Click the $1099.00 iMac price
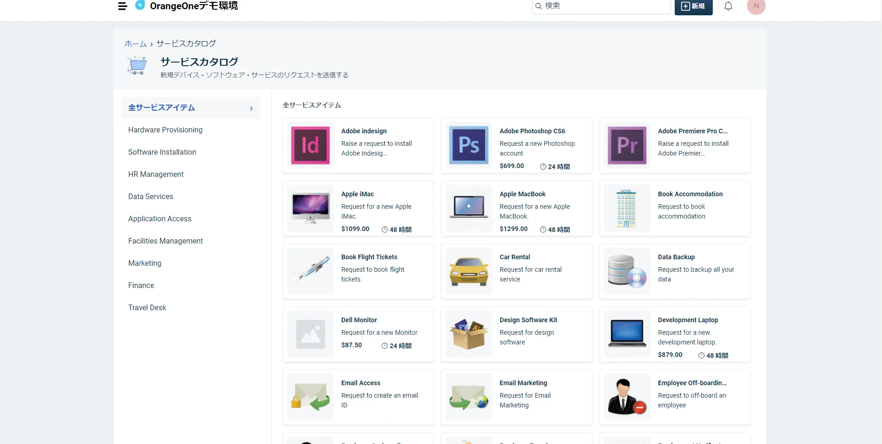Viewport: 882px width, 444px height. click(x=355, y=229)
